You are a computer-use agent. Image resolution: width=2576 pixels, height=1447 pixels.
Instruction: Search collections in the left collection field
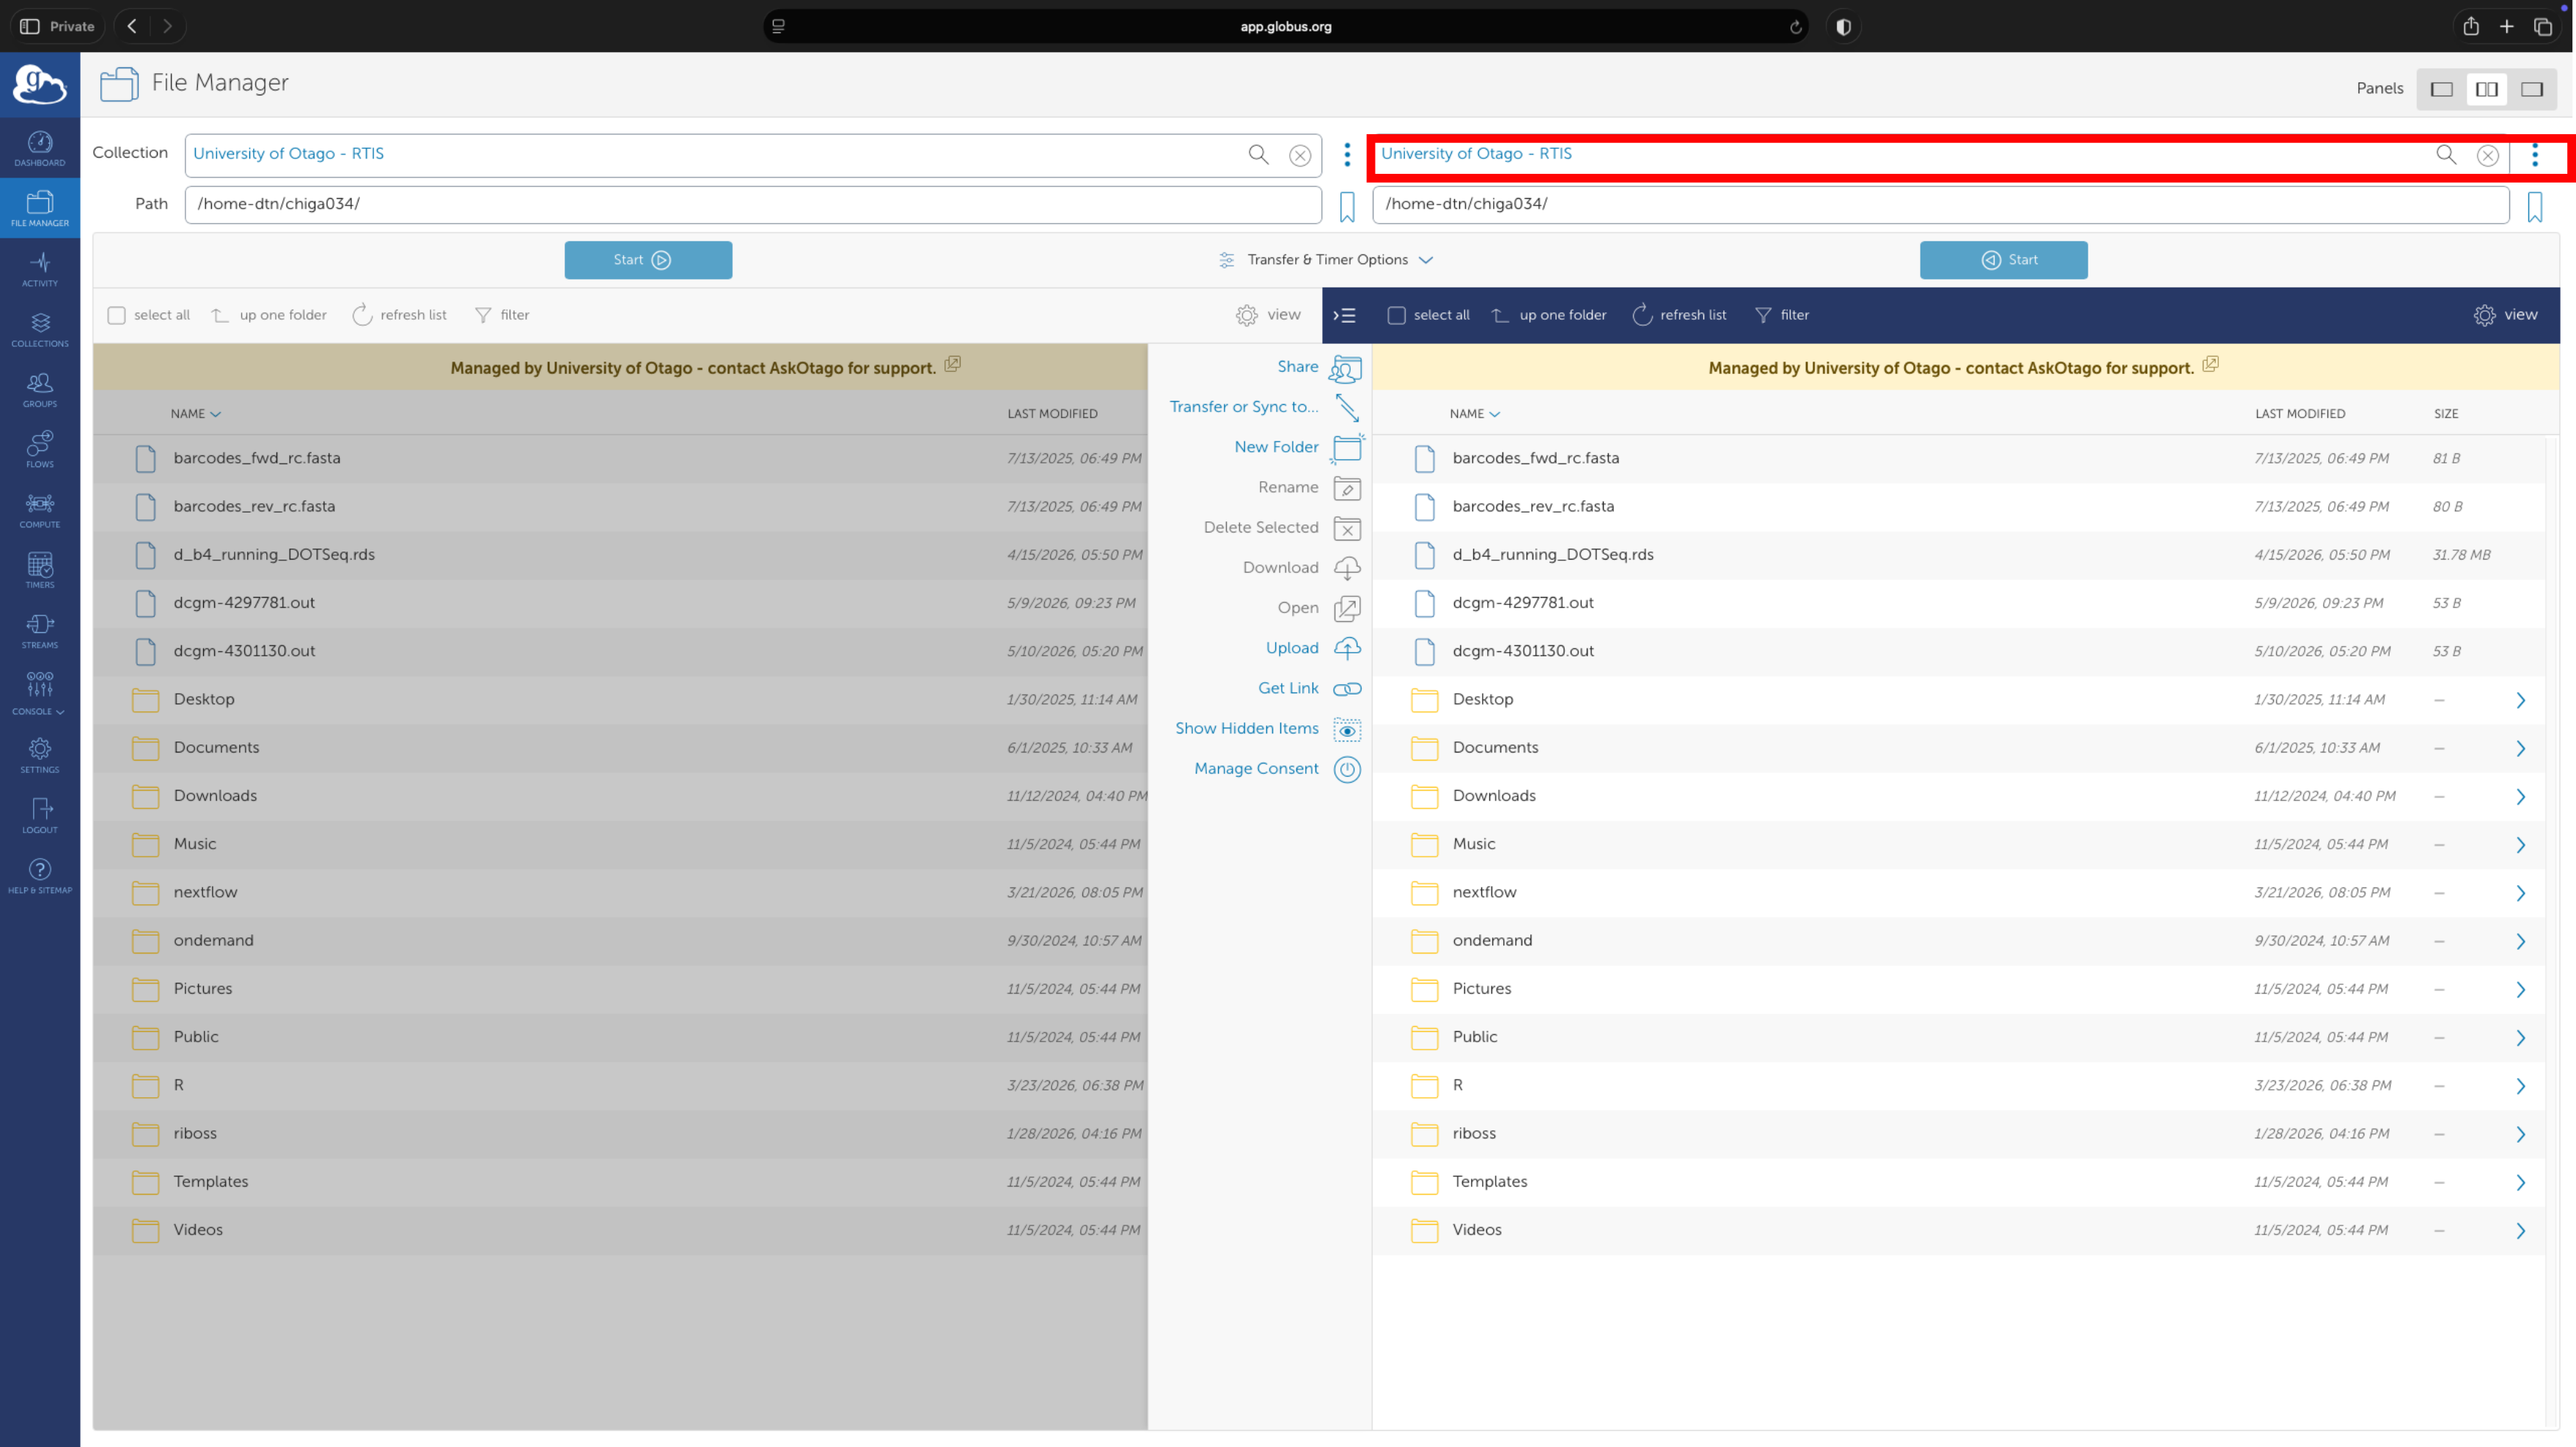click(1258, 154)
